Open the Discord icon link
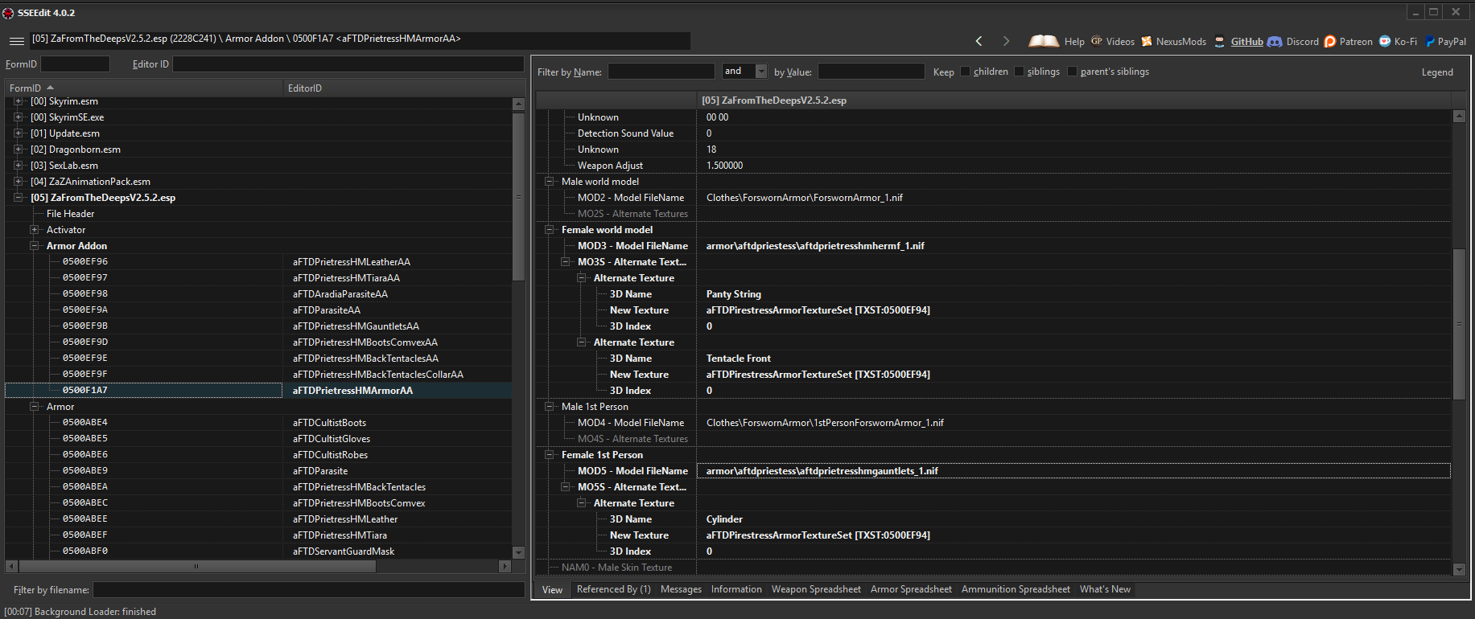The height and width of the screenshot is (619, 1475). point(1275,42)
